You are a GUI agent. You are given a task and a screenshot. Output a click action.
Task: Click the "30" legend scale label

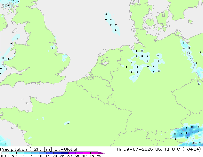tap(69, 156)
